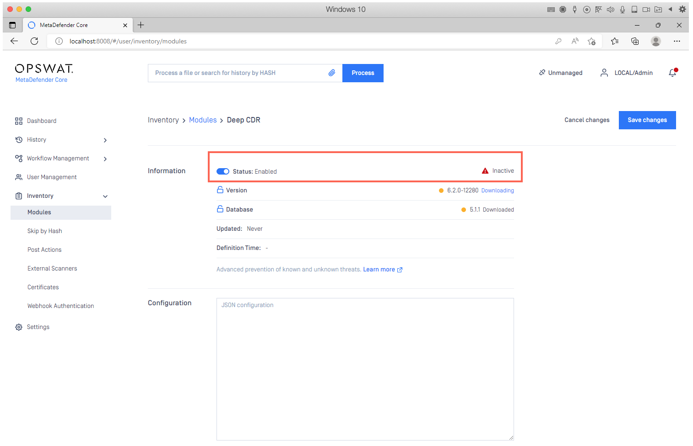Open browser Settings and more menu
The width and height of the screenshot is (693, 446).
click(x=677, y=41)
